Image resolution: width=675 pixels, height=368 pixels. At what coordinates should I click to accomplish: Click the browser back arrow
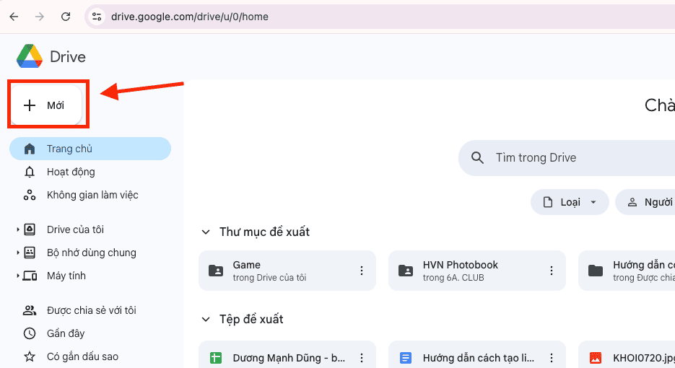point(14,17)
